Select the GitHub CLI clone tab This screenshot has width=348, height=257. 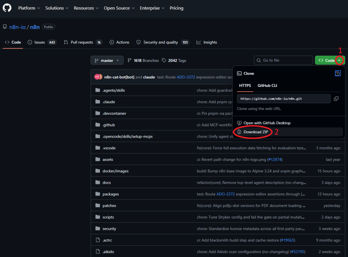click(267, 85)
